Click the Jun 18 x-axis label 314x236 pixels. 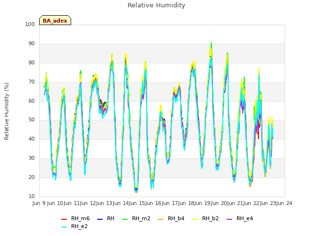[x=185, y=203]
